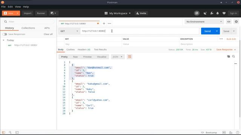241x135 pixels.
Task: Open the Test Results tab
Action: (100, 49)
